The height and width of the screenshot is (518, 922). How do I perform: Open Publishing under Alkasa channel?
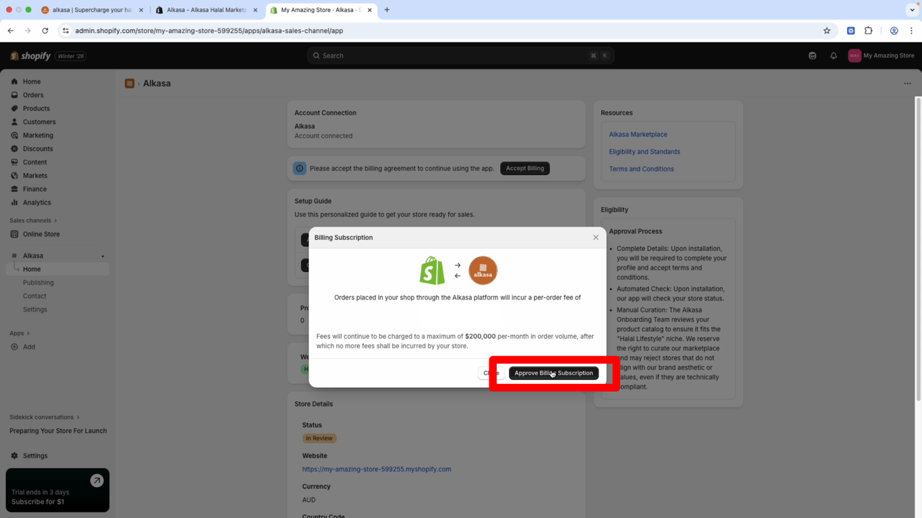pyautogui.click(x=38, y=283)
